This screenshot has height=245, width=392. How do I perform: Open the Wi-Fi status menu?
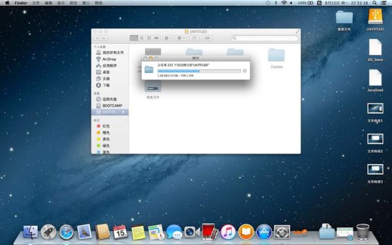point(284,3)
